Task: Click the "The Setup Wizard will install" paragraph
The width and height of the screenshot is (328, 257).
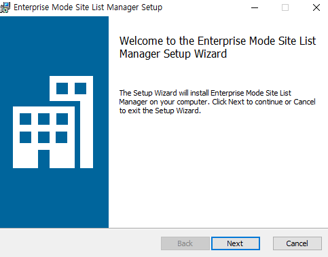Action: [x=217, y=102]
